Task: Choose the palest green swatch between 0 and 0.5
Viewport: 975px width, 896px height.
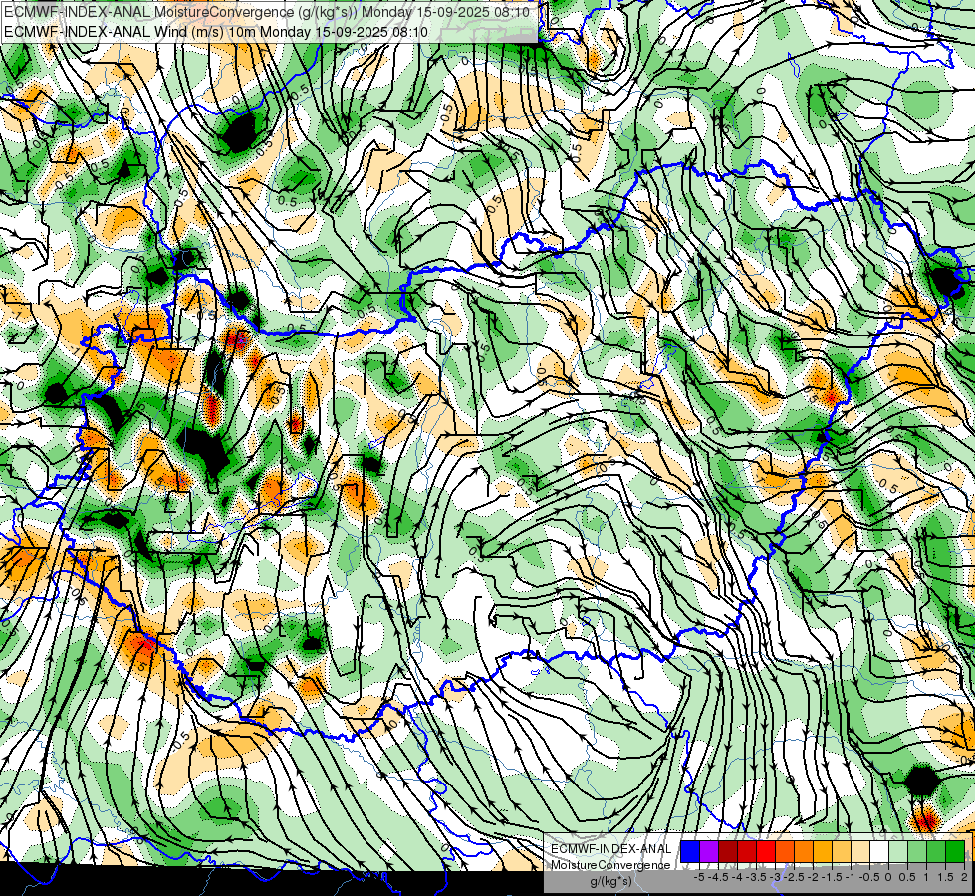Action: [x=898, y=851]
